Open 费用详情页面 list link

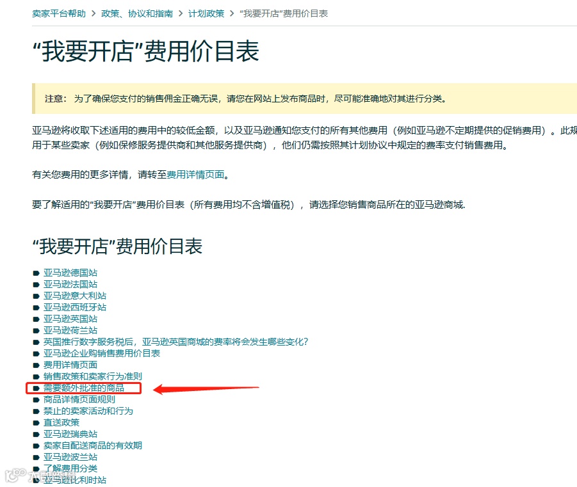click(x=70, y=365)
